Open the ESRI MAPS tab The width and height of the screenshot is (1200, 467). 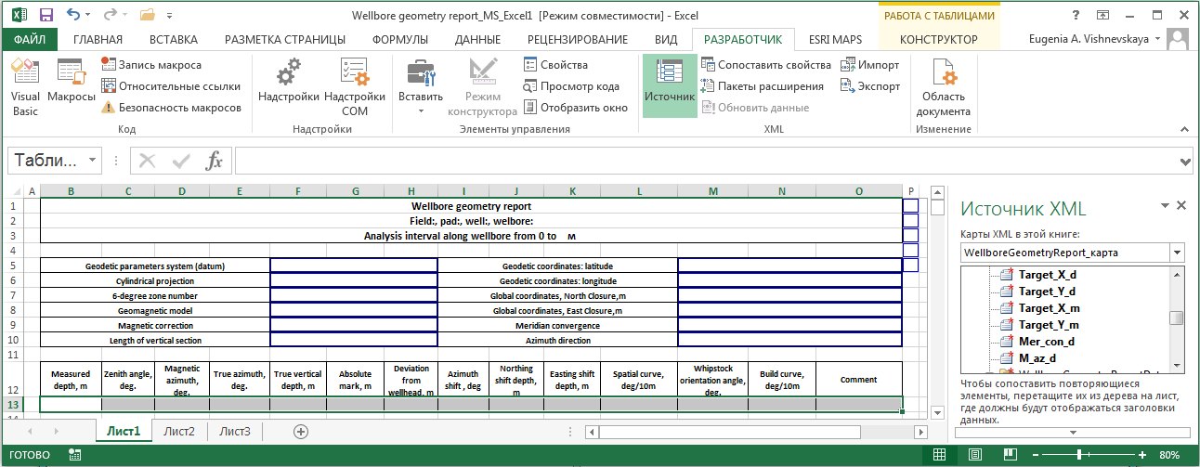tap(835, 39)
